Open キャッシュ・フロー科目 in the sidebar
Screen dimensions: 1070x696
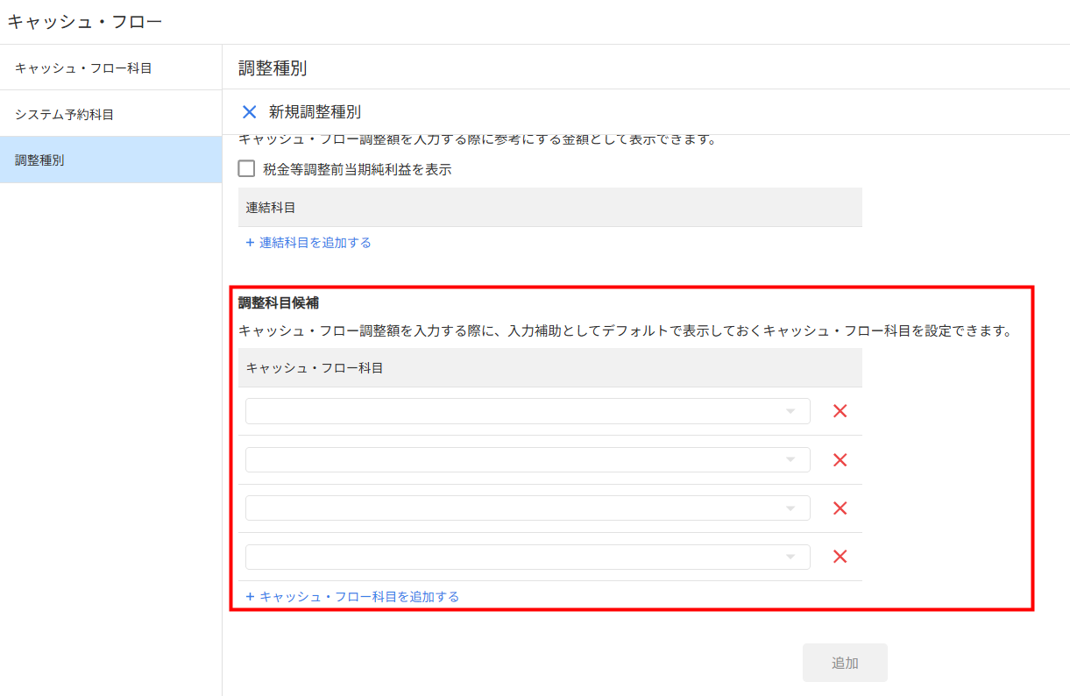83,68
